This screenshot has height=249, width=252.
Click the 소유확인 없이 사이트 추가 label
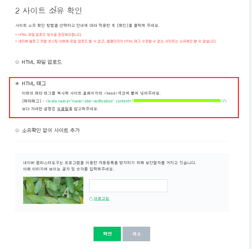(51, 130)
